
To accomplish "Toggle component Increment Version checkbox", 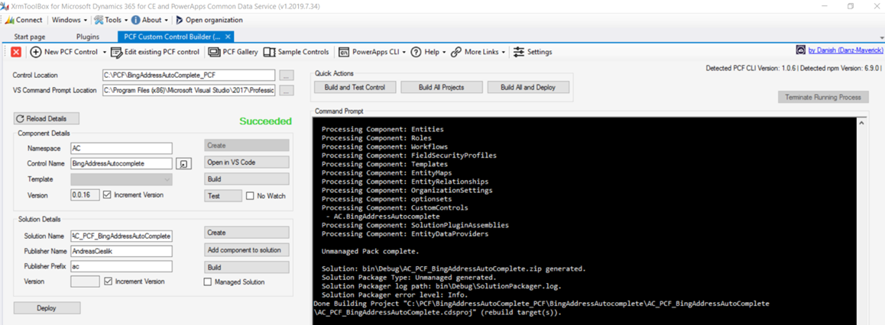I will (109, 195).
